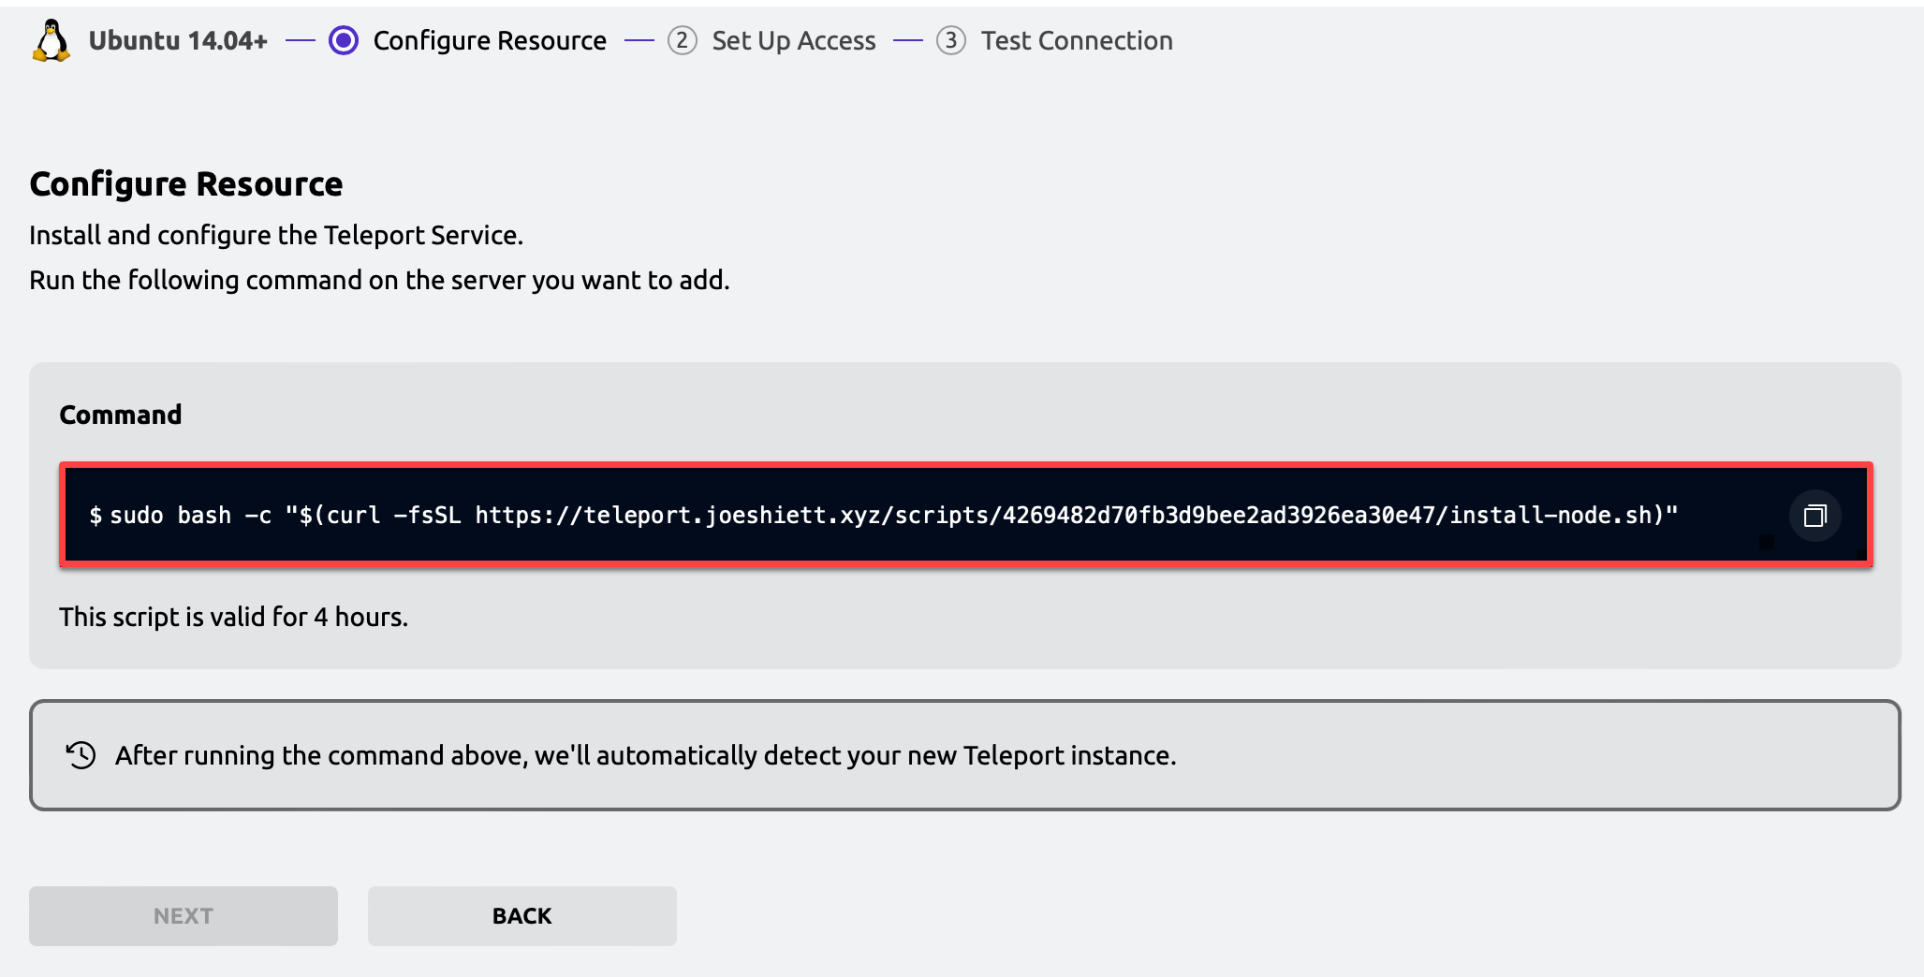Click the Configure Resource page heading
The width and height of the screenshot is (1924, 977).
point(186,184)
